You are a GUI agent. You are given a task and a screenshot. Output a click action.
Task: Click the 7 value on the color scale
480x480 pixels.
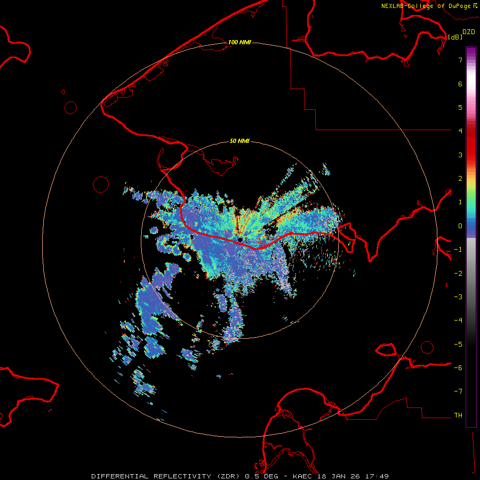tap(460, 60)
